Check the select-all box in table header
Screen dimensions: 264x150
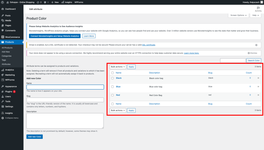coord(112,73)
